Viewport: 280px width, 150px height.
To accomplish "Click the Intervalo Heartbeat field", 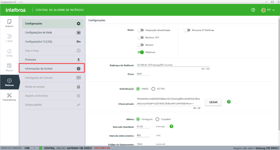I will coord(143,126).
